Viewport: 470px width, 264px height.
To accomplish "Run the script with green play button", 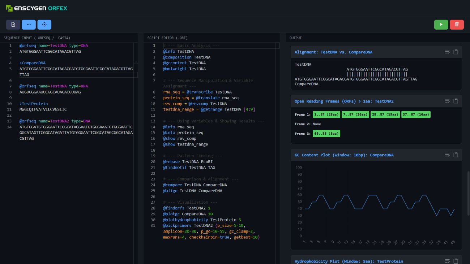I will 441,25.
